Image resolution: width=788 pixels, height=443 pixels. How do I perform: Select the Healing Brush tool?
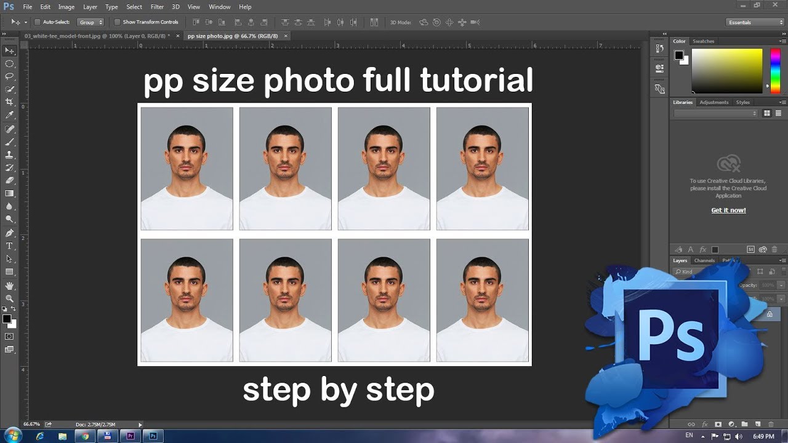point(9,129)
